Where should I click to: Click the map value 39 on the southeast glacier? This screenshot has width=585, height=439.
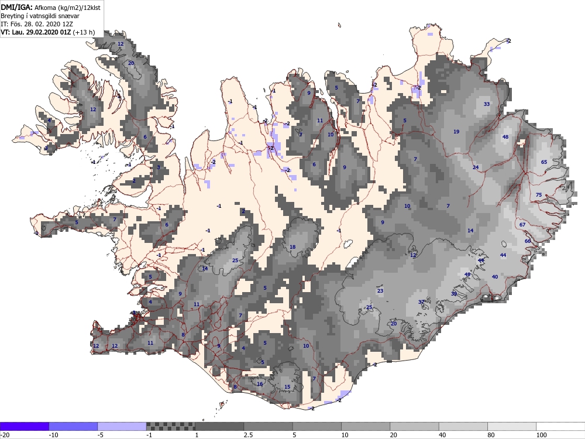[454, 294]
